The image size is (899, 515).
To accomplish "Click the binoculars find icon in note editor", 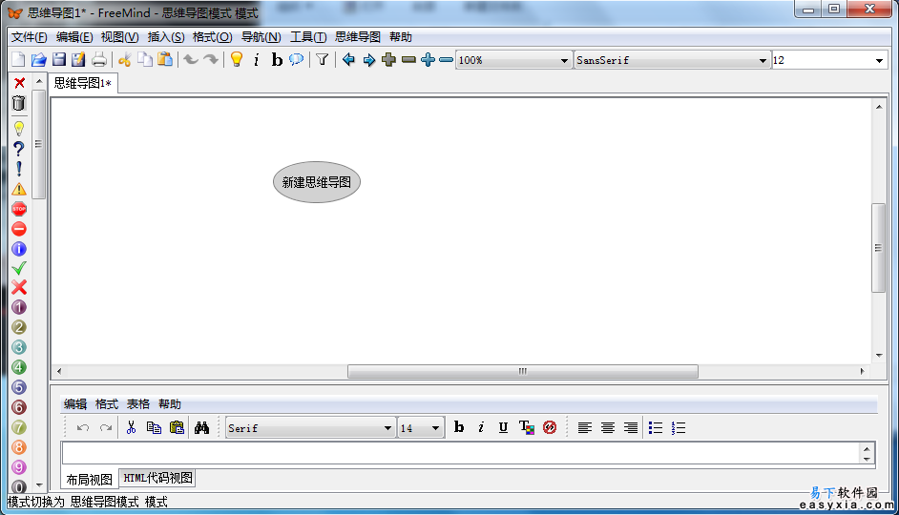I will point(201,428).
